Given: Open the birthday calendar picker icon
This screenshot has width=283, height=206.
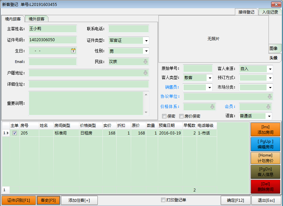Looking at the screenshot, I should click(73, 51).
